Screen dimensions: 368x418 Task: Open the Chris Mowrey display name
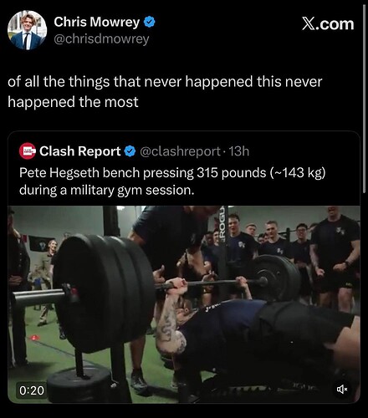[97, 22]
